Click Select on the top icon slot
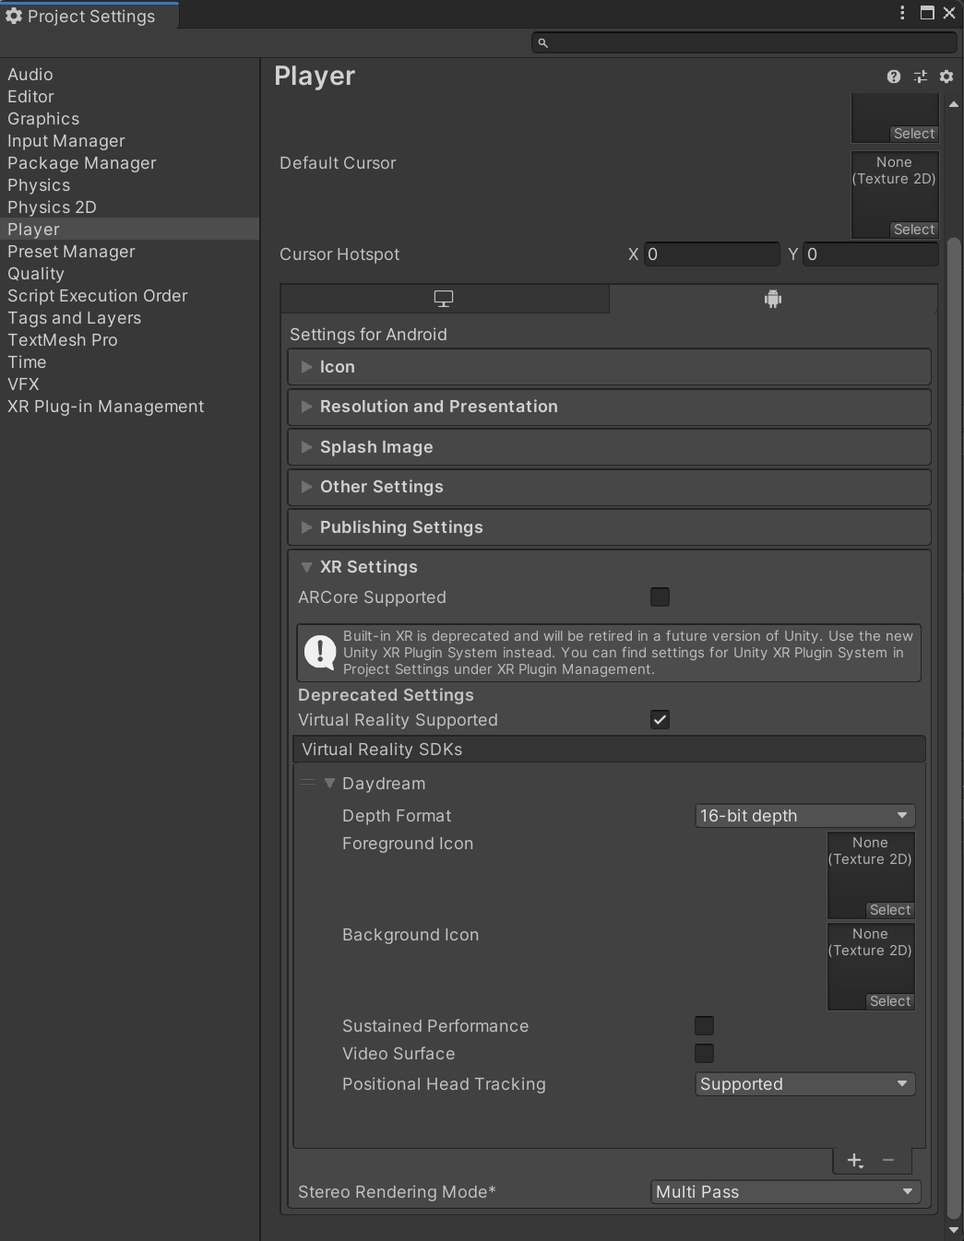 tap(914, 134)
